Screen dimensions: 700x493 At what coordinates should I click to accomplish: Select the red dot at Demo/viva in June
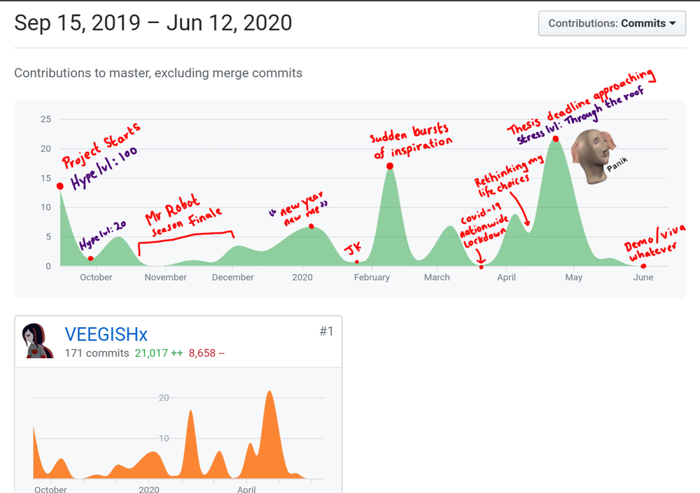coord(643,266)
